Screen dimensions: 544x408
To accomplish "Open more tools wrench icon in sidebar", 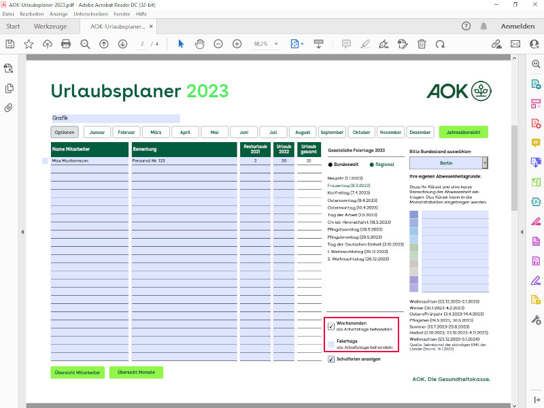I will pos(536,320).
